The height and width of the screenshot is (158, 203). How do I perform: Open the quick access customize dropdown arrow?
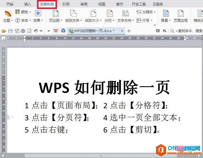click(x=49, y=31)
